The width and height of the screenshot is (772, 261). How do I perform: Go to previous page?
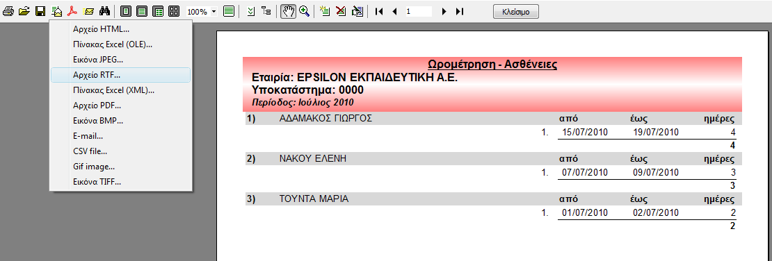(x=394, y=11)
